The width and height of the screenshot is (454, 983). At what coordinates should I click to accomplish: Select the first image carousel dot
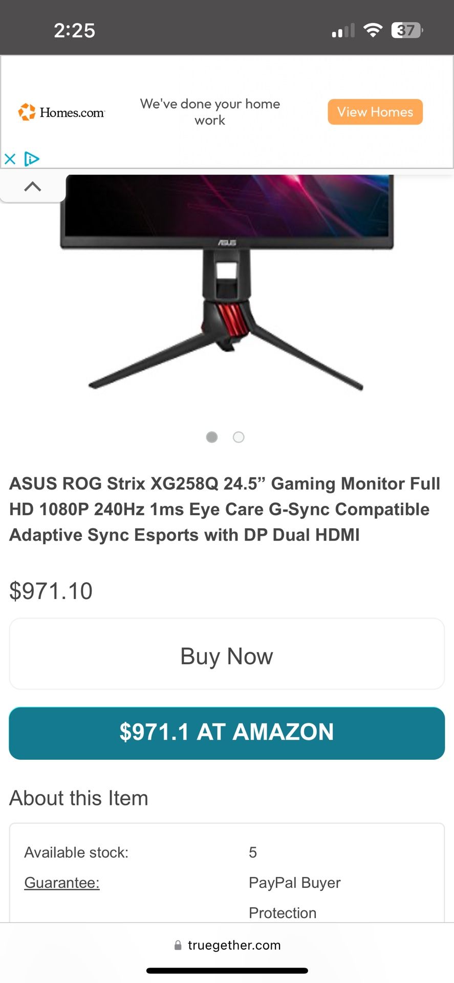[212, 437]
